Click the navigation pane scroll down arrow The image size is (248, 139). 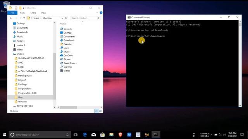pyautogui.click(x=54, y=107)
